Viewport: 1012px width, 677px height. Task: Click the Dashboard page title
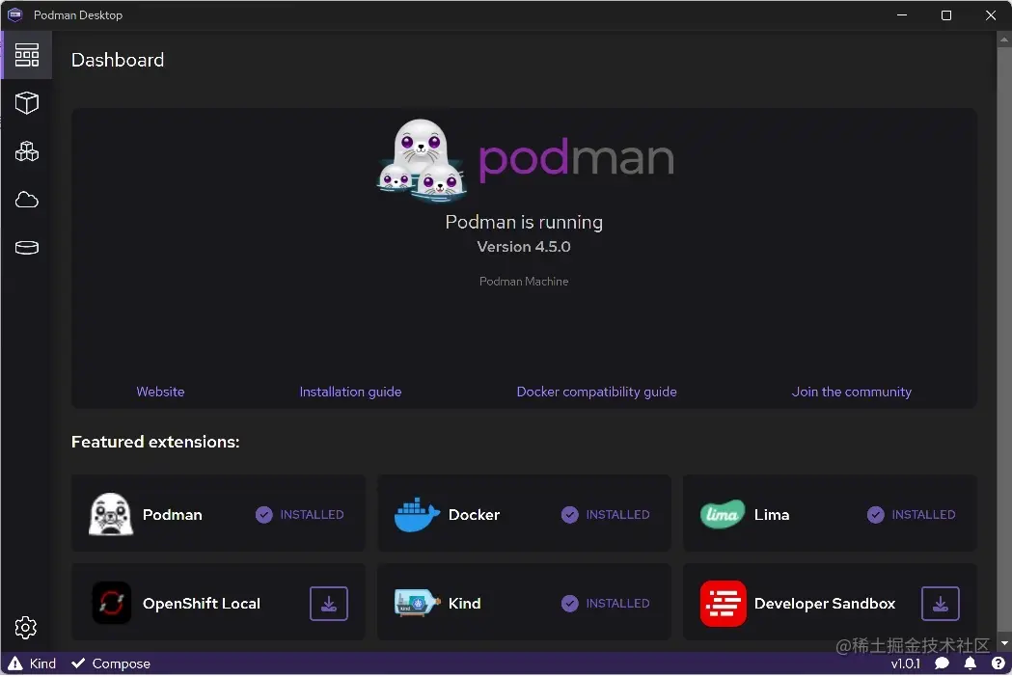[x=118, y=60]
